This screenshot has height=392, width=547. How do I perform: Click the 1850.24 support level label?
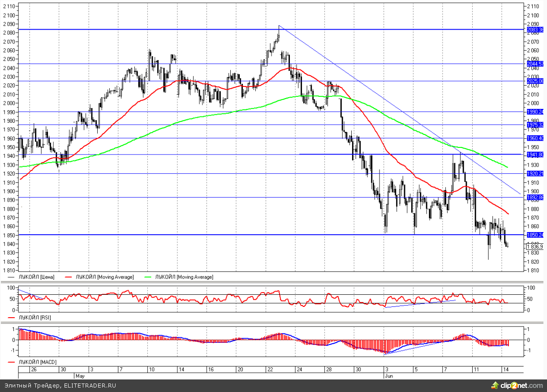coord(535,235)
